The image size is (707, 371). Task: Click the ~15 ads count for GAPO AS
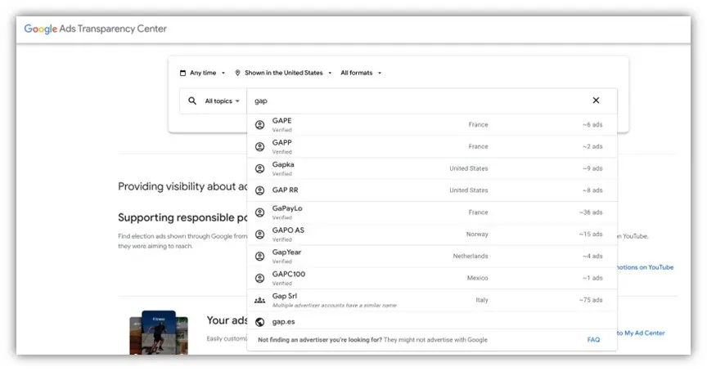591,235
